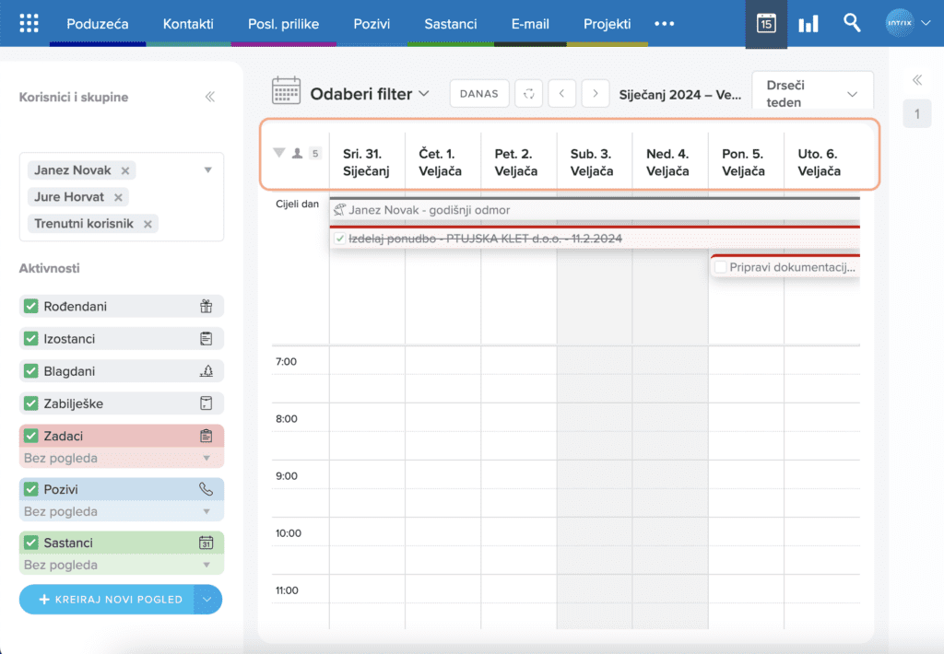Switch to the Projekti tab
The image size is (944, 654).
click(608, 24)
